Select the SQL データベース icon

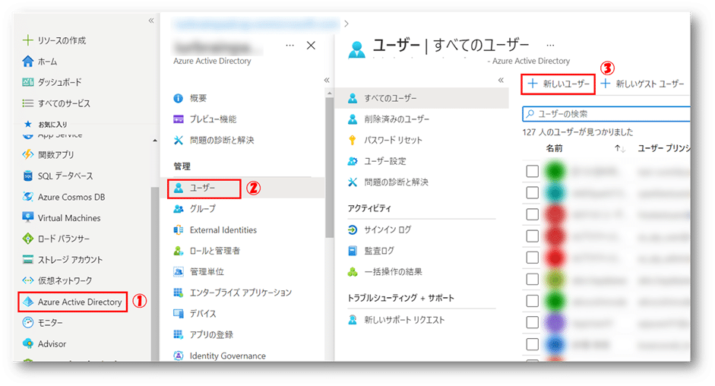28,176
